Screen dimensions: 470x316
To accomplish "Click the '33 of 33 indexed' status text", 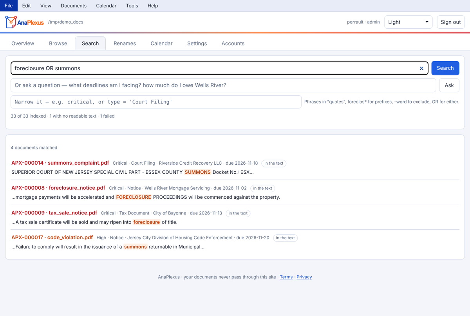I will coord(63,116).
